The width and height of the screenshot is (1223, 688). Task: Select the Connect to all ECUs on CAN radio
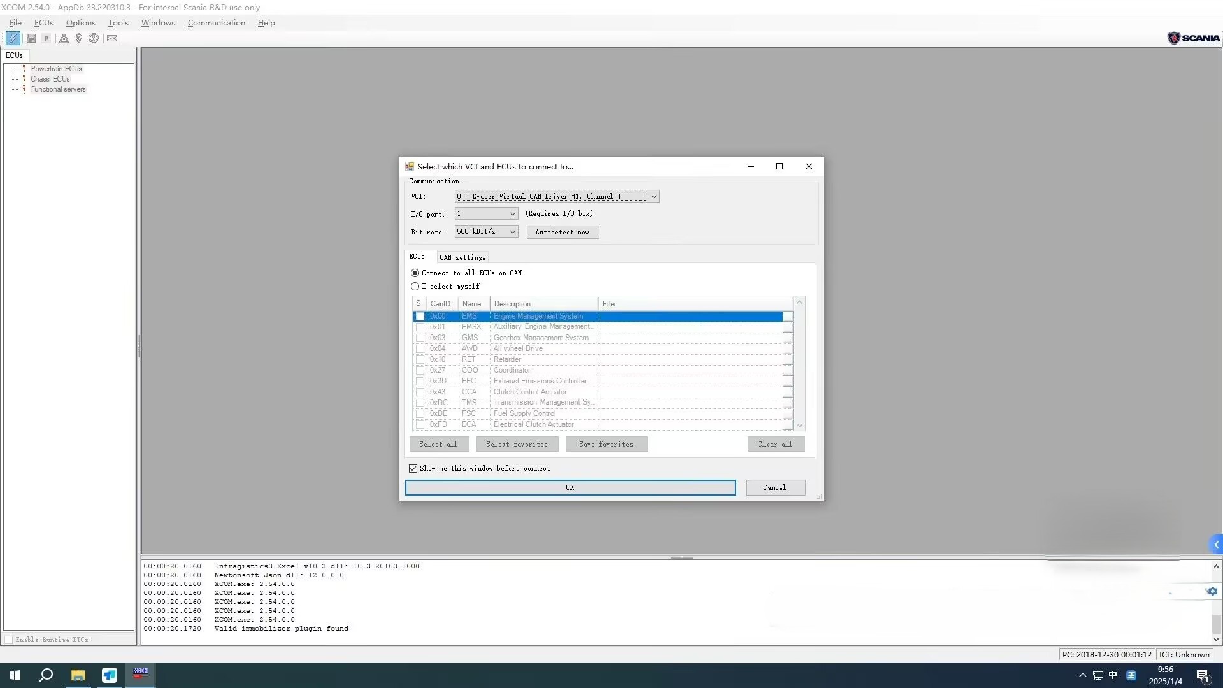click(x=415, y=273)
